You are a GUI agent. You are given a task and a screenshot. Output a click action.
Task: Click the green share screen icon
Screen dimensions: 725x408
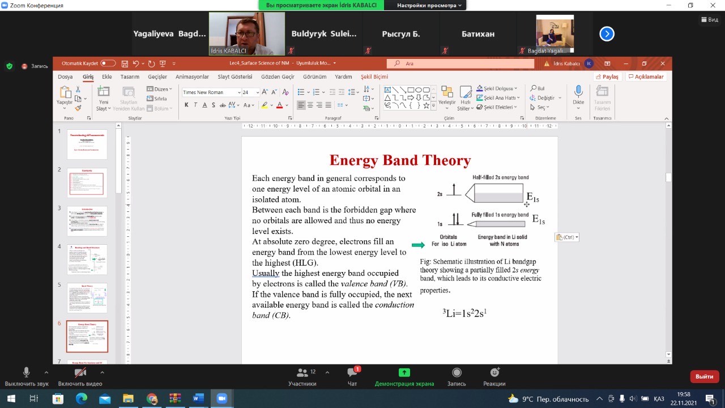click(x=404, y=372)
